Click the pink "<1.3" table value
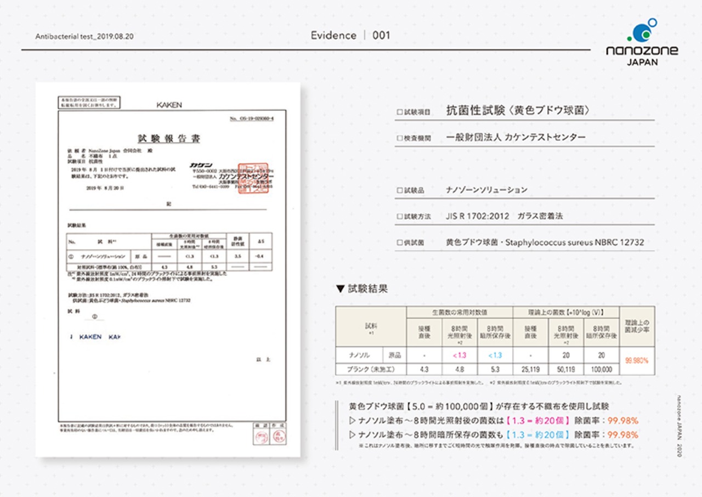The height and width of the screenshot is (497, 702). pyautogui.click(x=460, y=355)
